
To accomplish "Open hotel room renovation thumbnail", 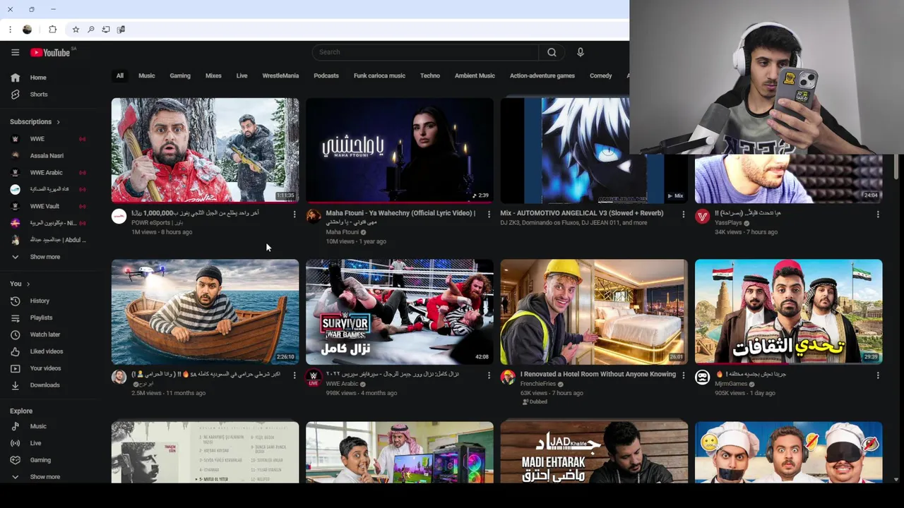I will click(x=594, y=312).
